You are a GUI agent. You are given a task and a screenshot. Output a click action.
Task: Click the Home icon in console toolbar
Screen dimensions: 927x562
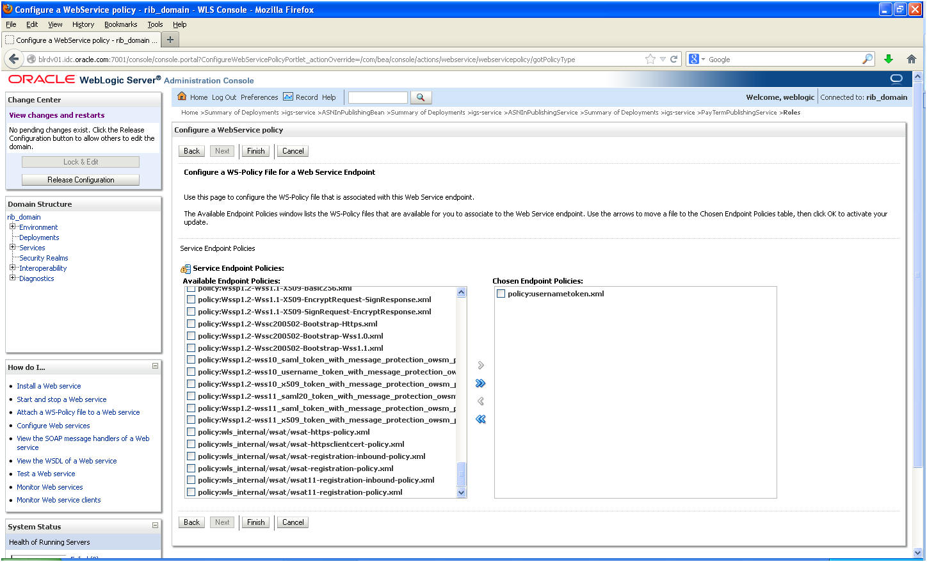click(x=182, y=97)
